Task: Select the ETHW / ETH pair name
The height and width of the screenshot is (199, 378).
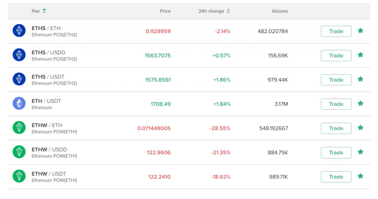Action: [x=47, y=125]
